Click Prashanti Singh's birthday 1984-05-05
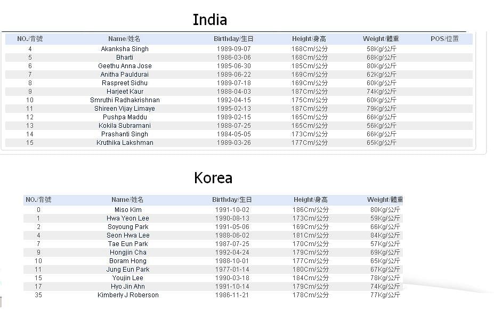Image resolution: width=494 pixels, height=310 pixels. pos(234,134)
